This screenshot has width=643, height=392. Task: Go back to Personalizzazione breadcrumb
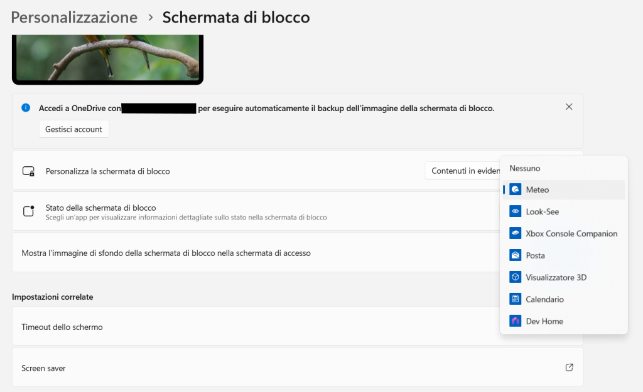[74, 17]
